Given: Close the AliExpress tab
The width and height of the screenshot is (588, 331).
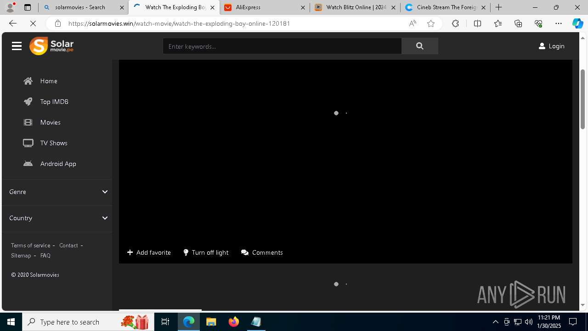Looking at the screenshot, I should [303, 7].
